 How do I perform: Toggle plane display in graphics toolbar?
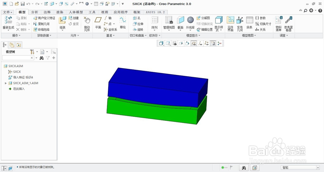[x=194, y=43]
